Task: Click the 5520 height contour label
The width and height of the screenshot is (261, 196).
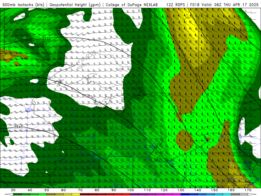Action: pyautogui.click(x=46, y=39)
